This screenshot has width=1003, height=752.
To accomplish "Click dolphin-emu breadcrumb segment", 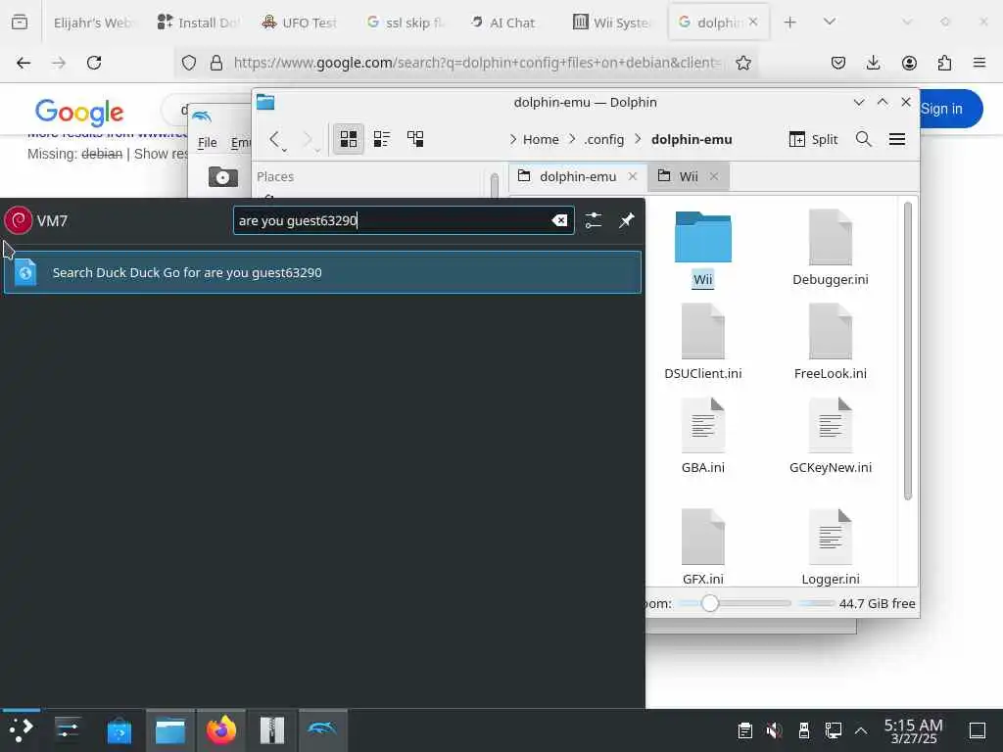I will tap(692, 139).
